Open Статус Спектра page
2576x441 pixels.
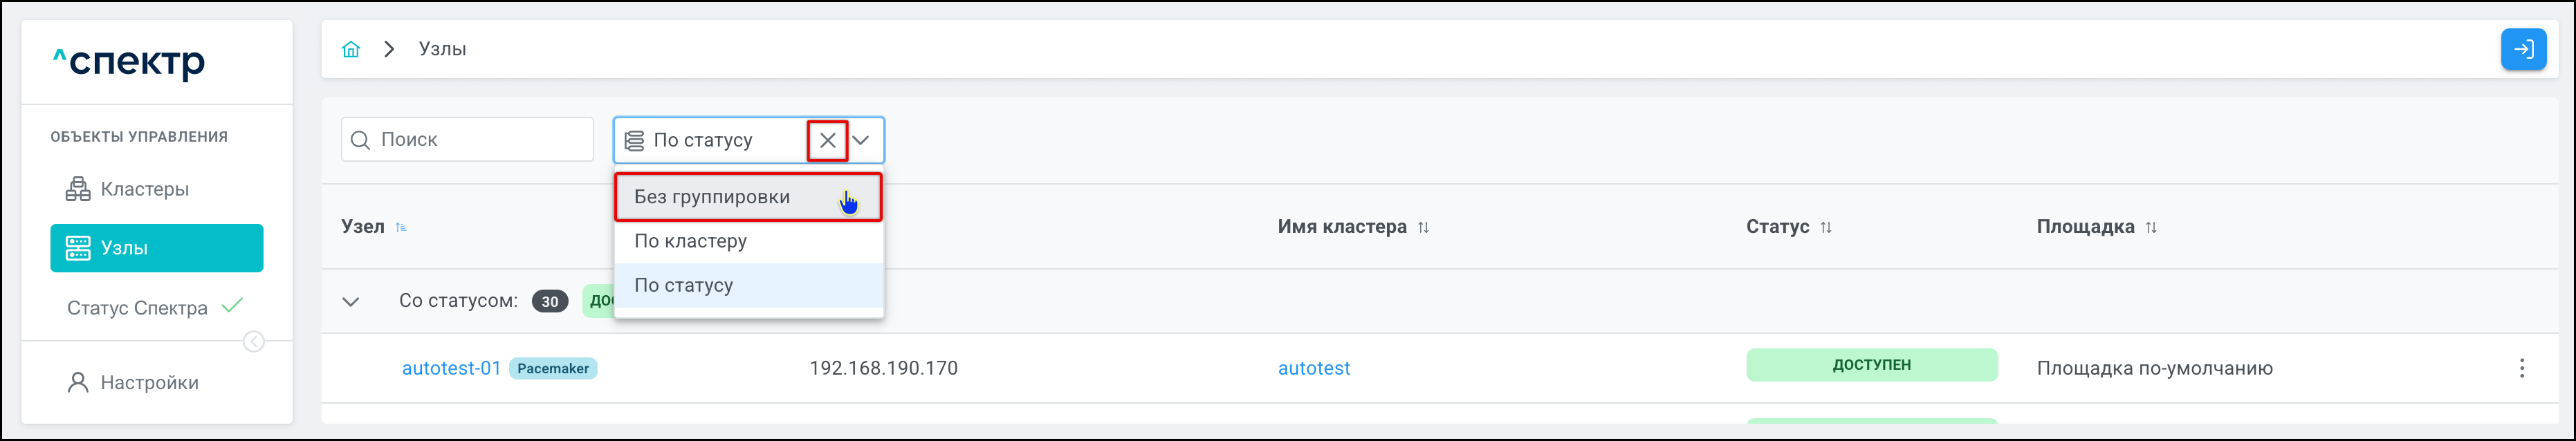pos(138,308)
